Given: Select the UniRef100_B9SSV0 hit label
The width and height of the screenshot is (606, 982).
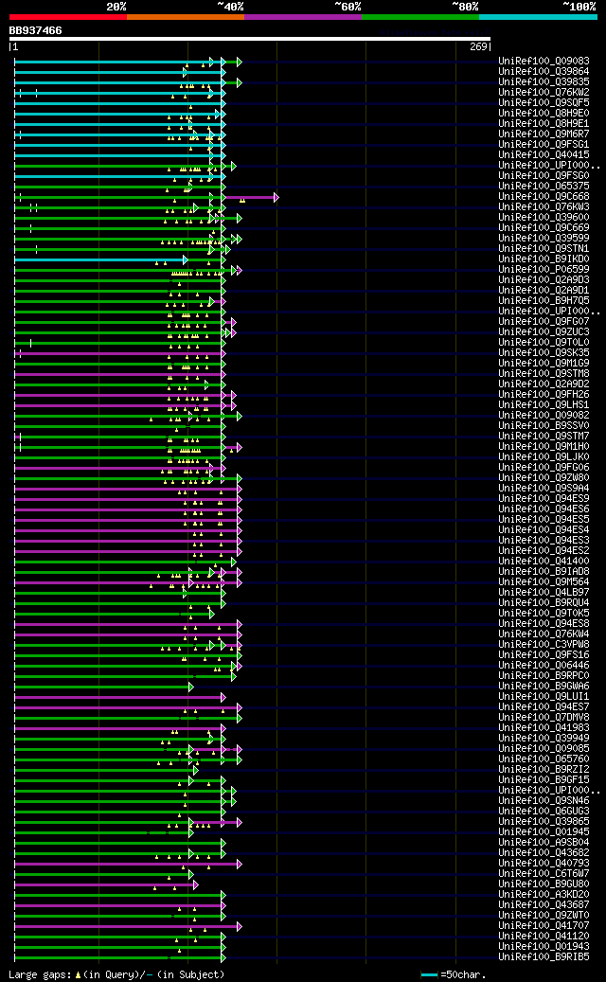Looking at the screenshot, I should (544, 426).
